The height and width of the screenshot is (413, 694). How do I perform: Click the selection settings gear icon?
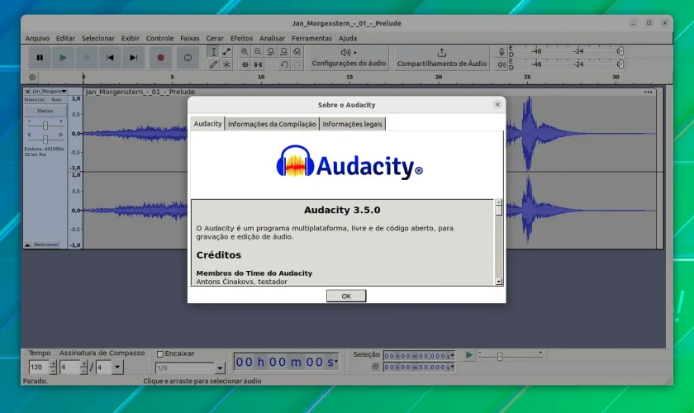coord(375,367)
